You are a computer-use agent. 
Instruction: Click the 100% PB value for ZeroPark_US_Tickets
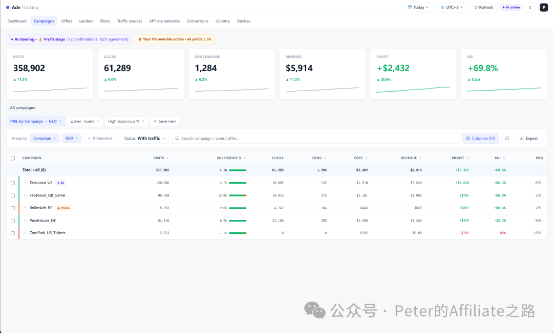coord(537,233)
